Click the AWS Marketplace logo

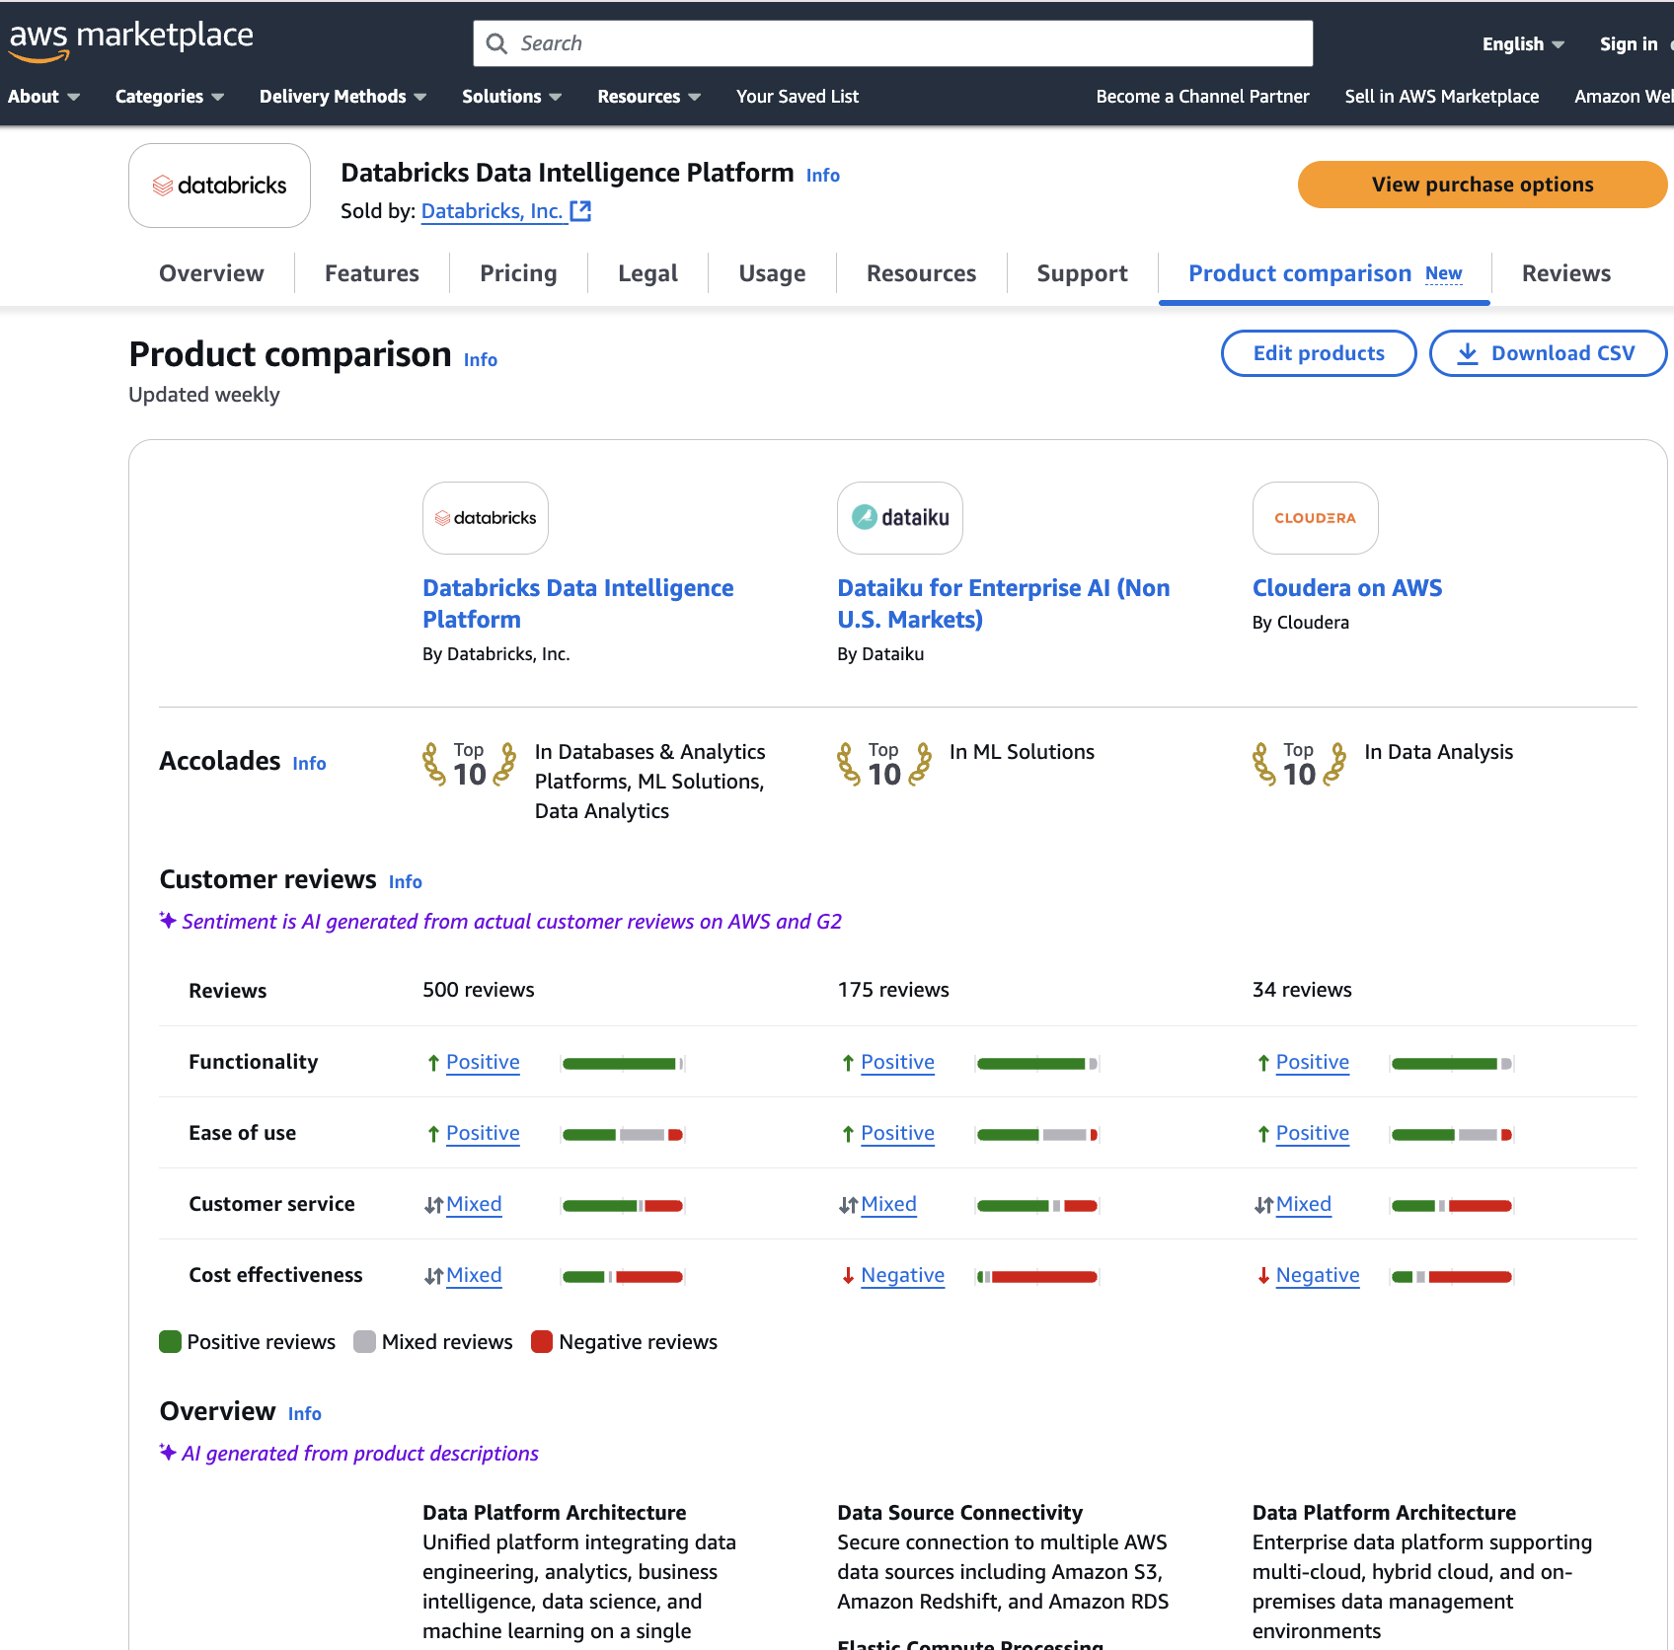coord(130,39)
